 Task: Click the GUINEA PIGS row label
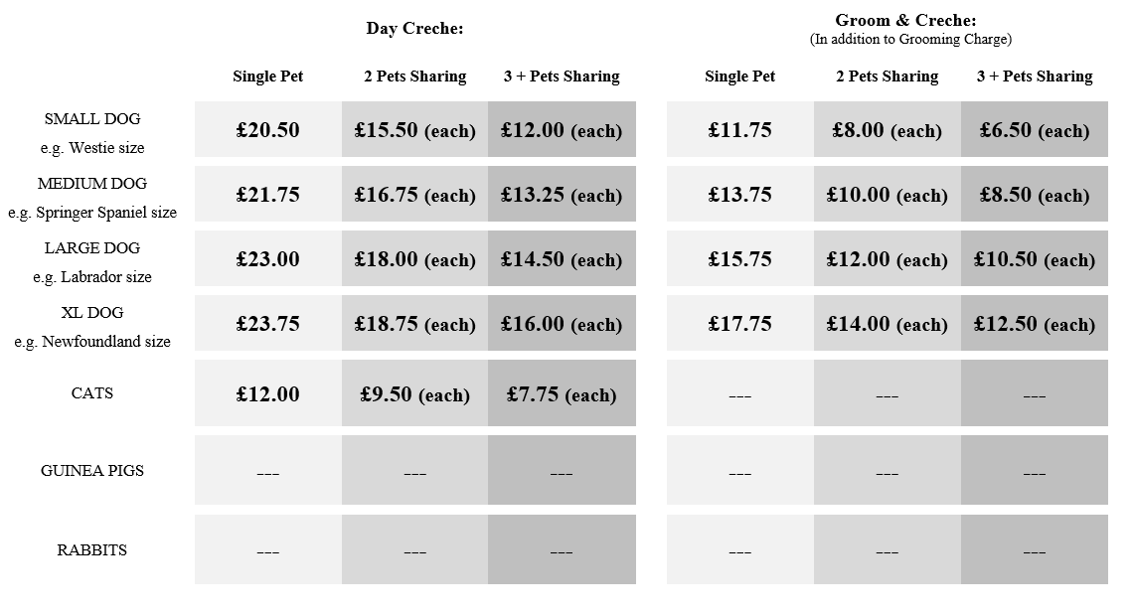(x=92, y=471)
